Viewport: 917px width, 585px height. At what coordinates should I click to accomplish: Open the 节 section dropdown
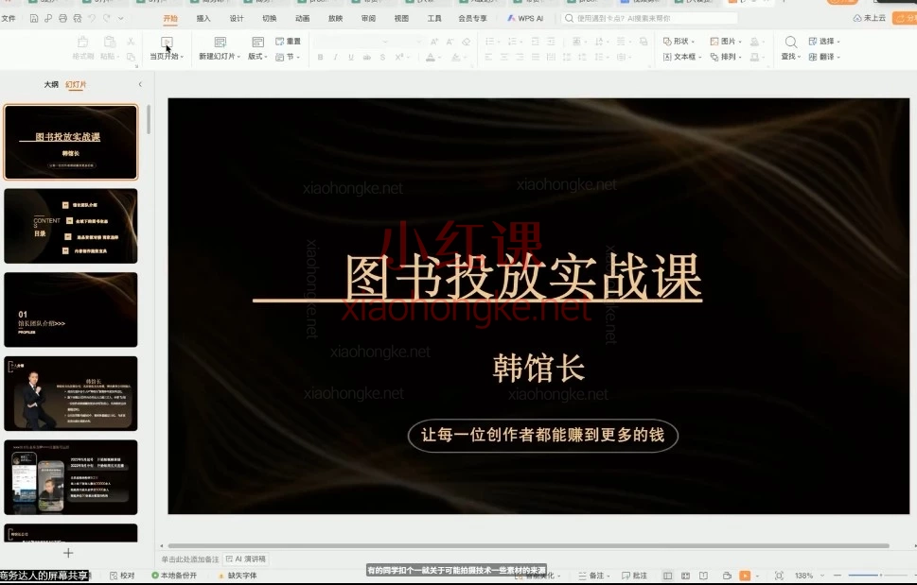pos(288,57)
